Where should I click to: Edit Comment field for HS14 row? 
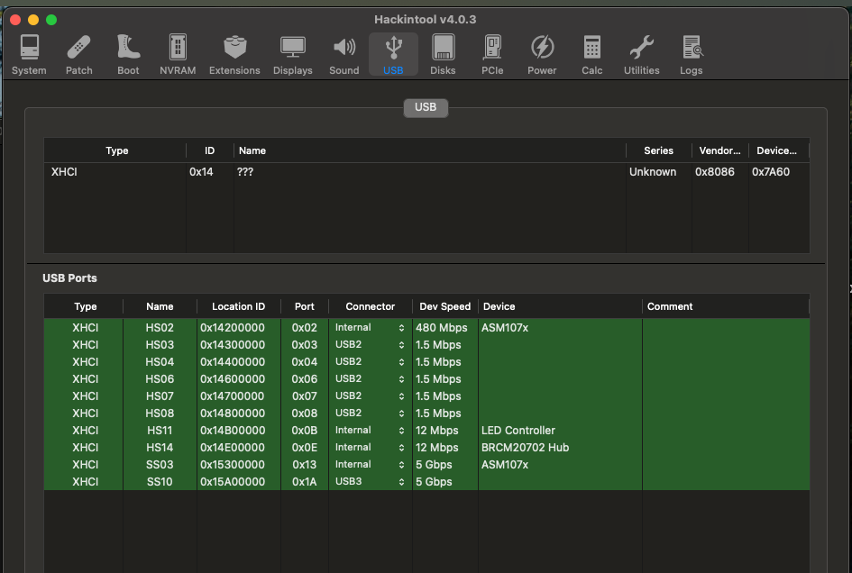coord(726,448)
